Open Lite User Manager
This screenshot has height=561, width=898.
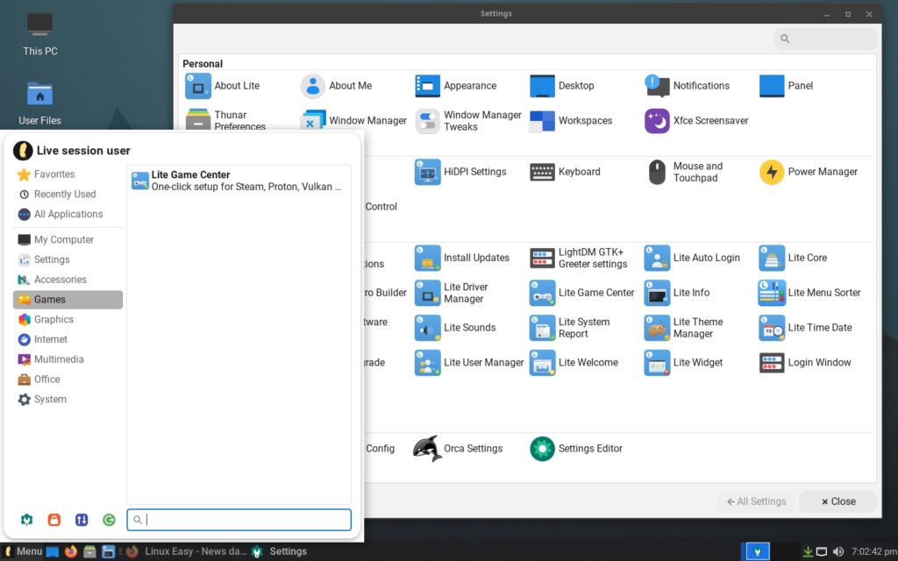tap(469, 362)
